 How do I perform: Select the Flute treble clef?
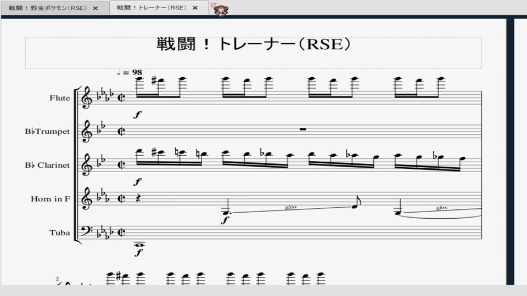87,98
